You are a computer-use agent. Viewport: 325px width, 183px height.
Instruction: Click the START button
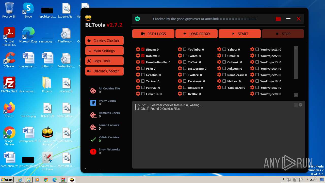(x=240, y=34)
